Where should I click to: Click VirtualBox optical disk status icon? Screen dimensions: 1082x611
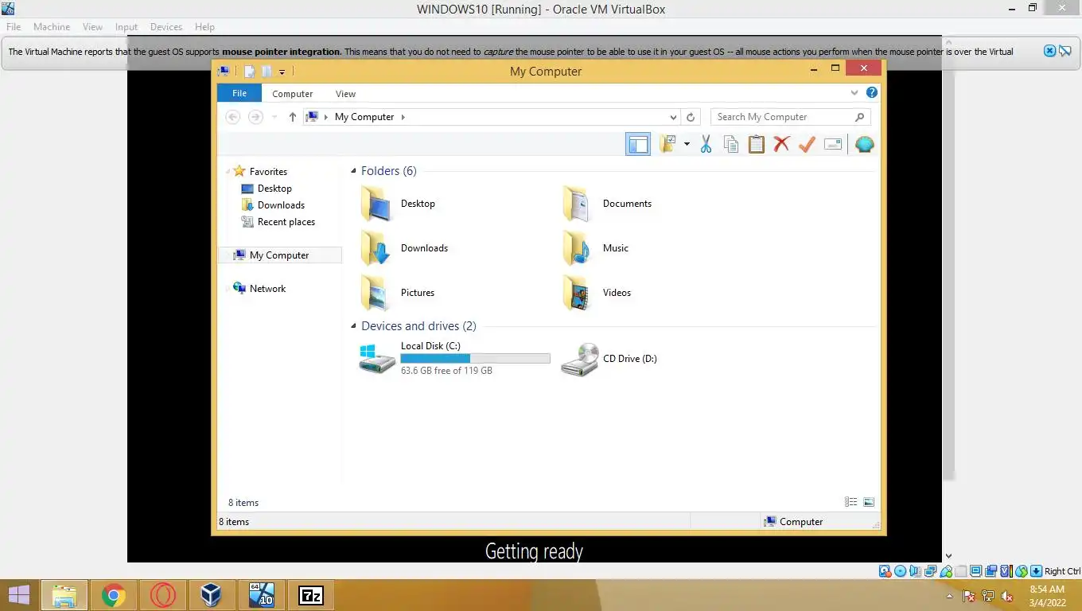tap(900, 571)
